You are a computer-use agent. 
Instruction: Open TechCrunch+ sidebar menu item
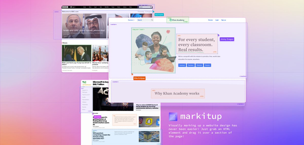86,95
